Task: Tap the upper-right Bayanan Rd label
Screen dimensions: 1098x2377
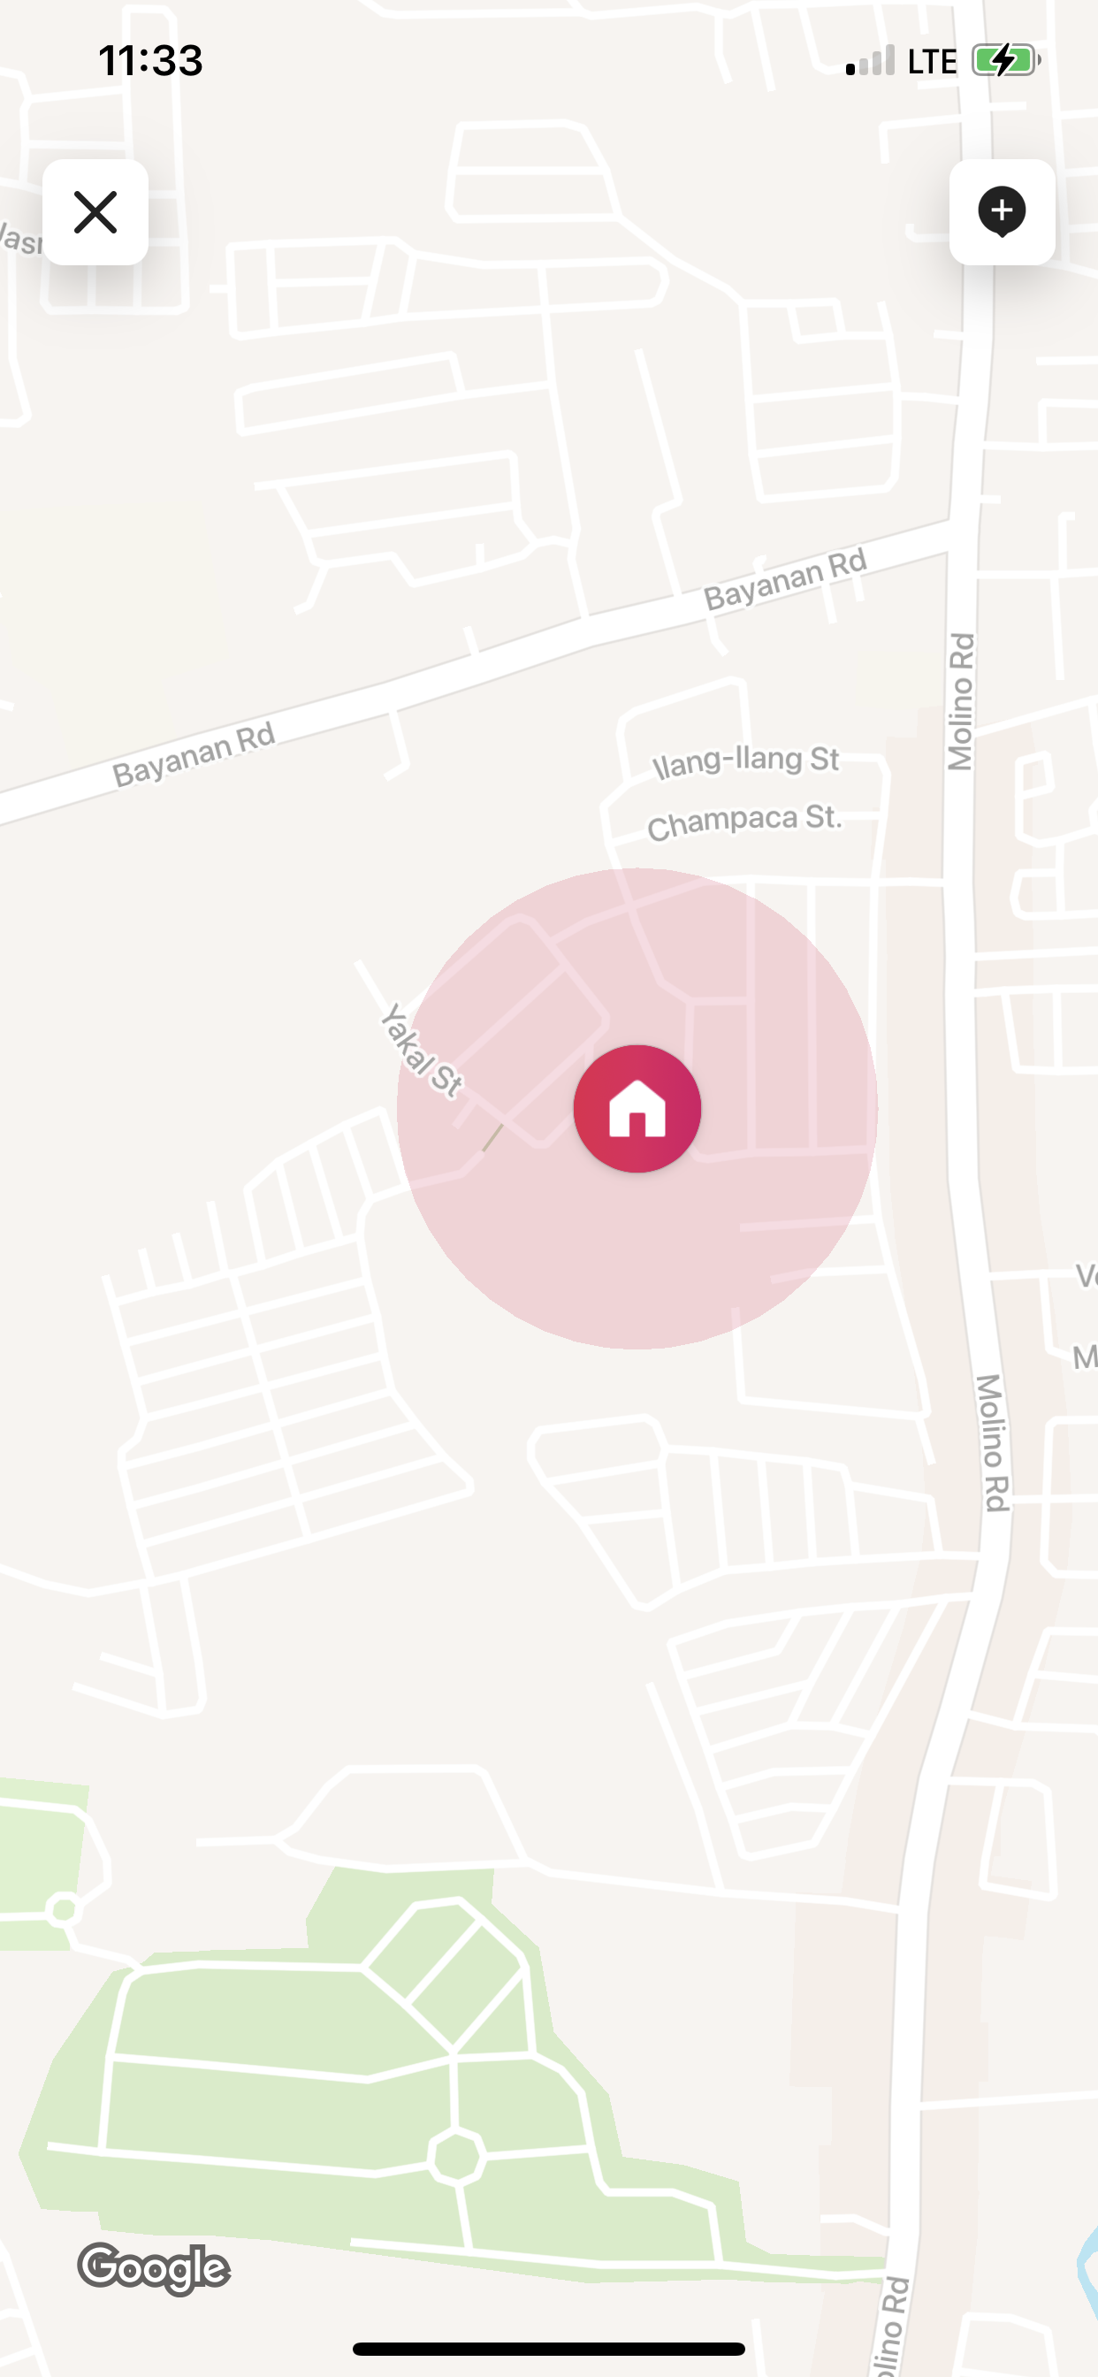Action: (x=786, y=579)
